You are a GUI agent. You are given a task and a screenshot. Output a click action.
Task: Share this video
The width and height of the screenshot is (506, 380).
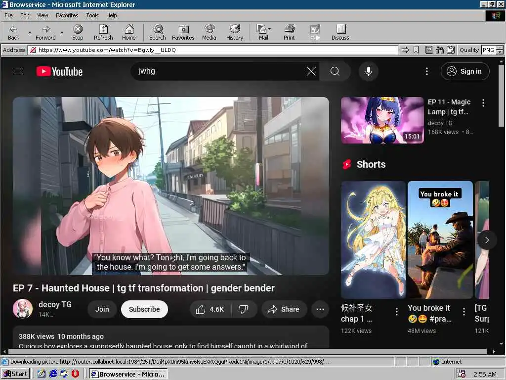[x=283, y=309]
